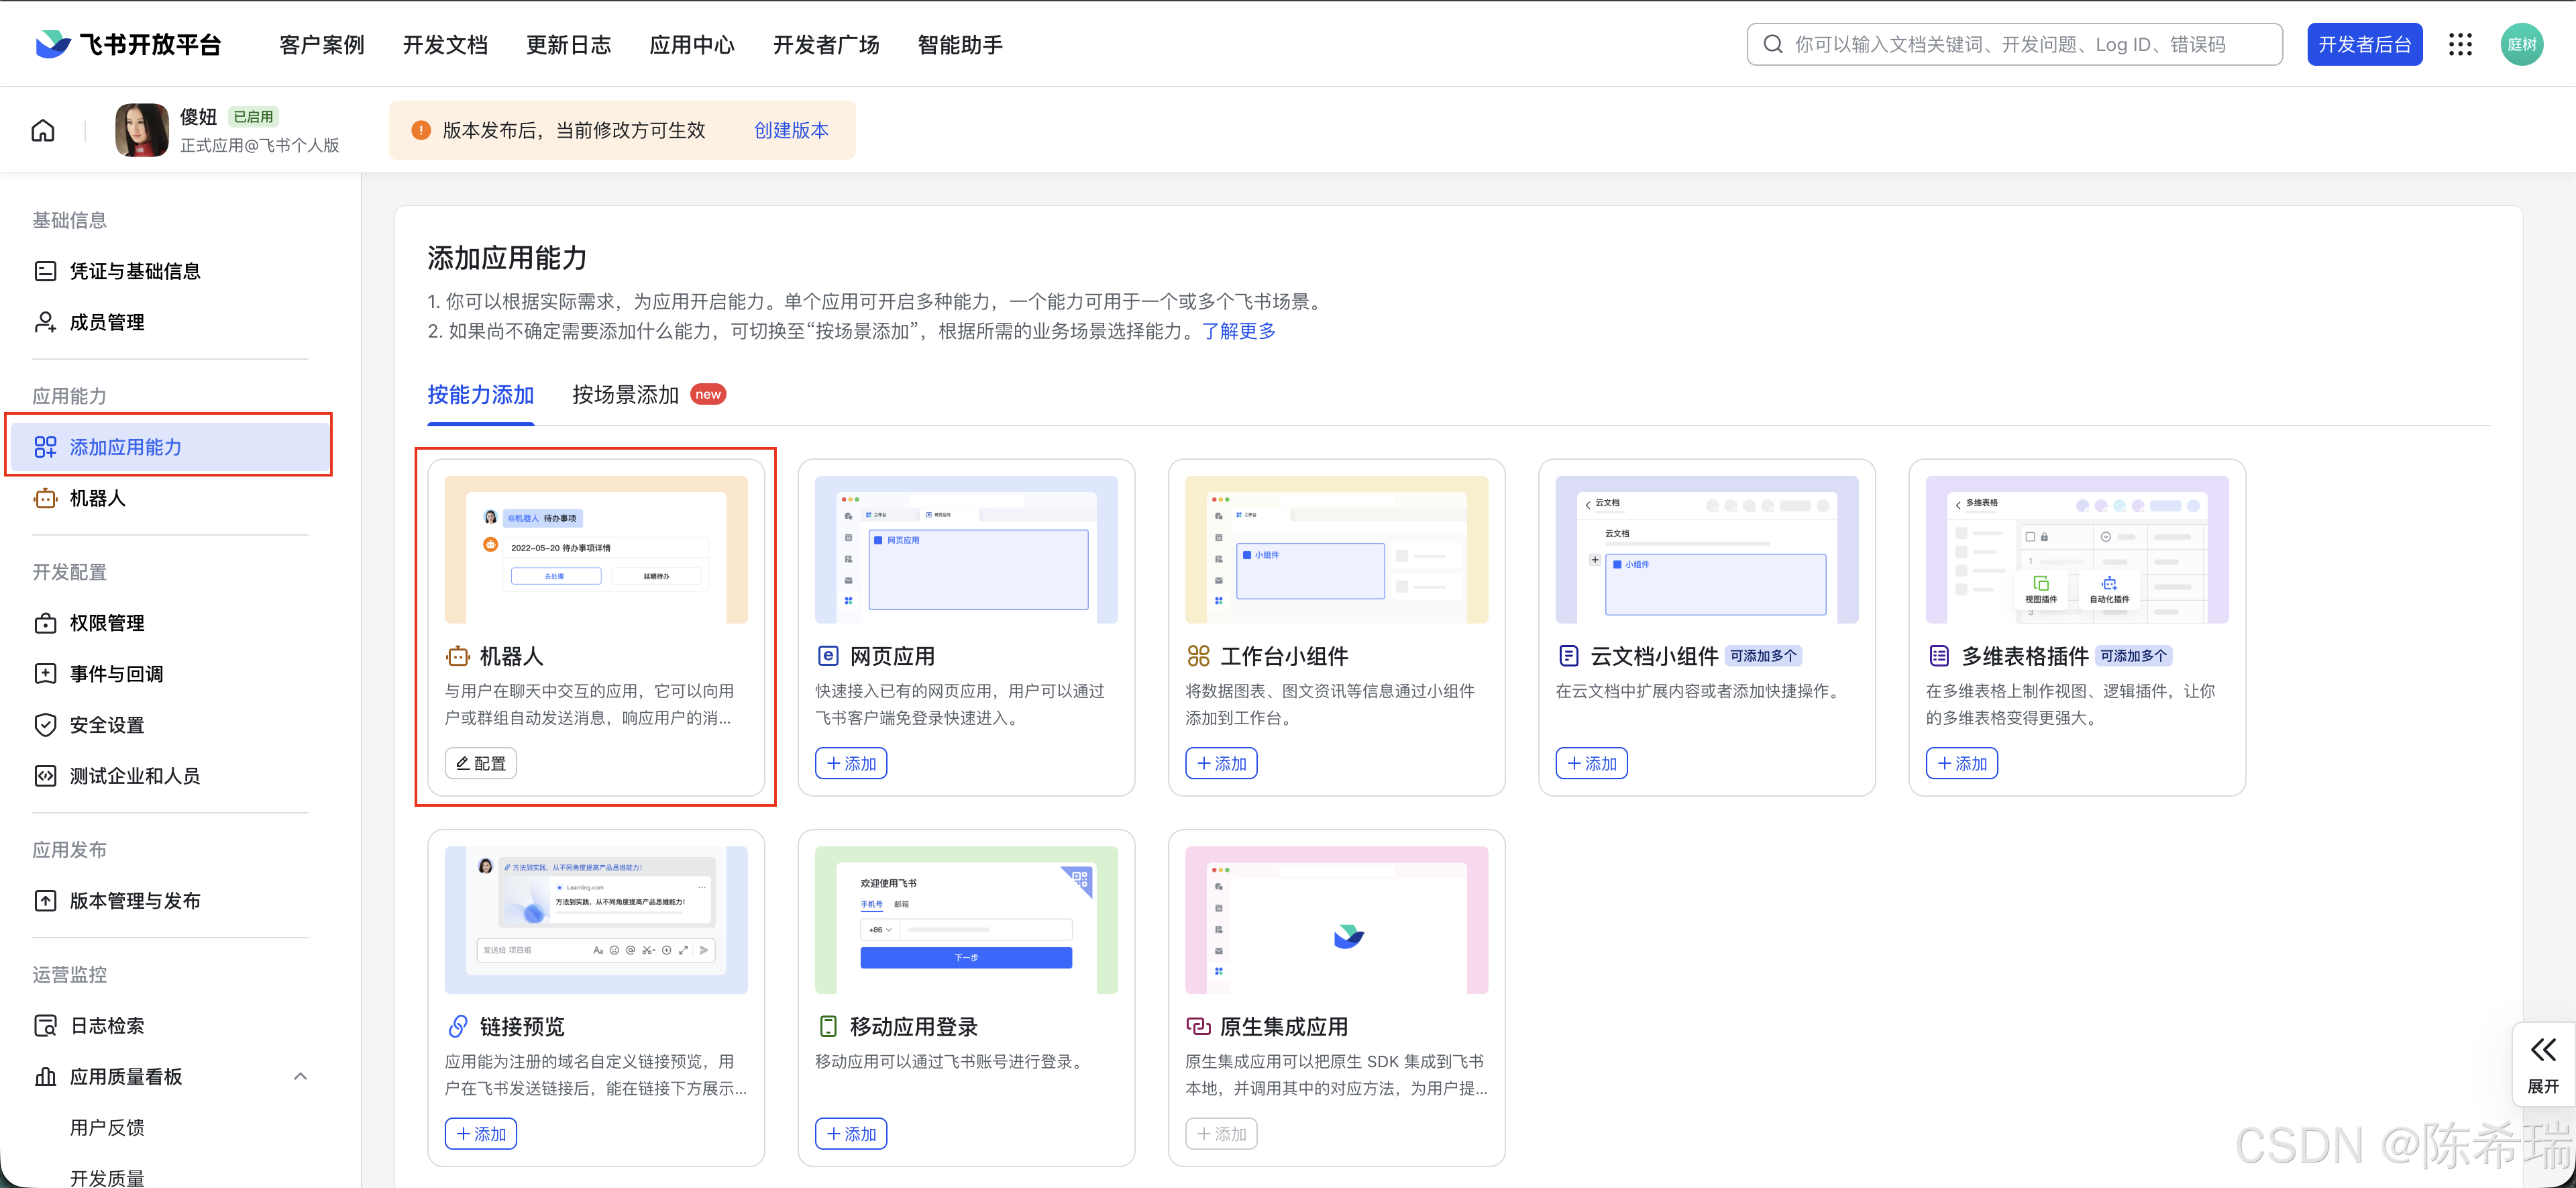Click the 展开 collapse control on right edge
2576x1188 pixels.
click(x=2543, y=1063)
